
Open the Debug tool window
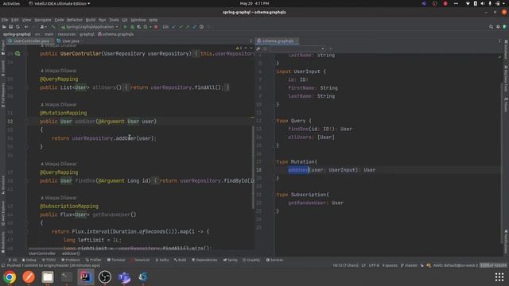click(29, 260)
